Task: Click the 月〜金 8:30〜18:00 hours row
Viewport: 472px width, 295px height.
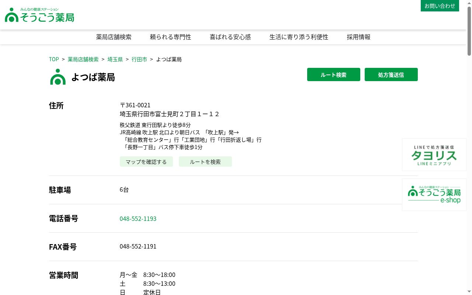Action: click(x=147, y=275)
